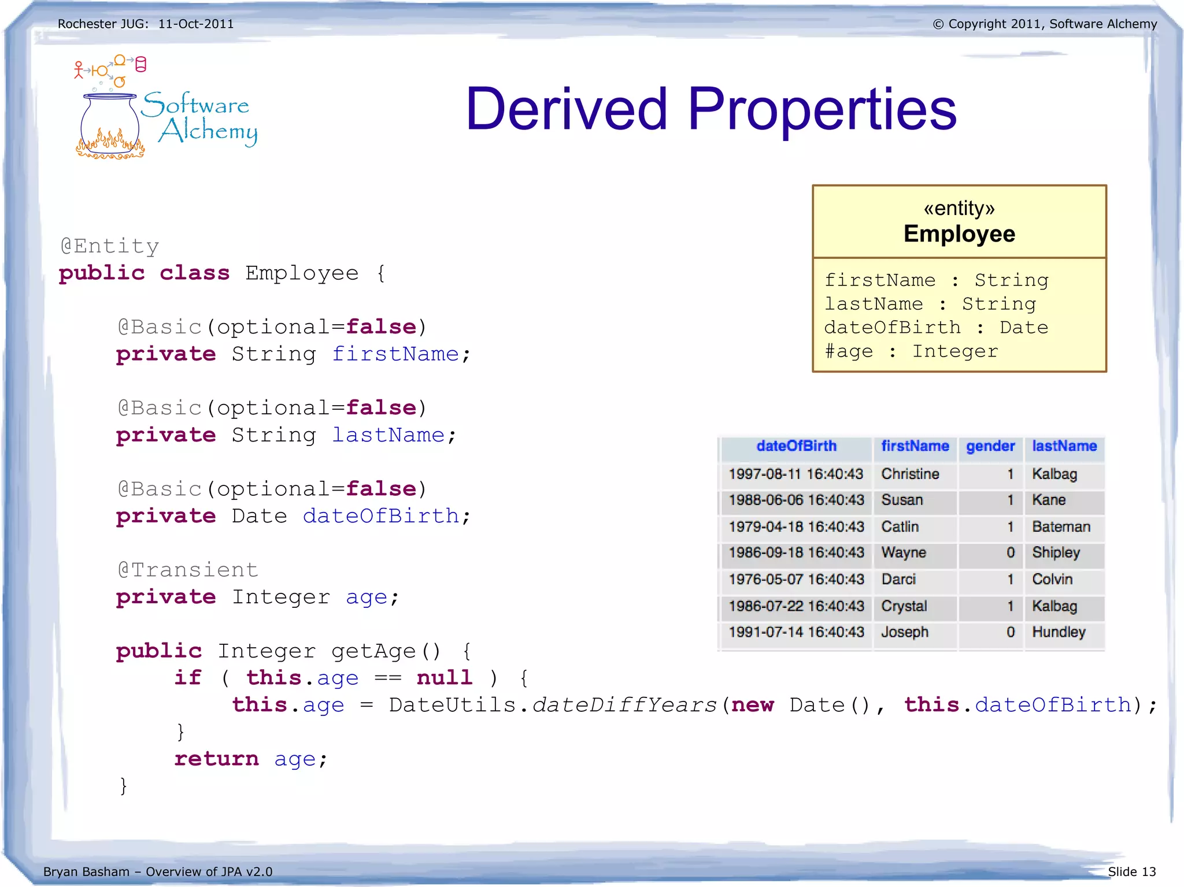
Task: Click the @Transient annotation in code
Action: (188, 570)
